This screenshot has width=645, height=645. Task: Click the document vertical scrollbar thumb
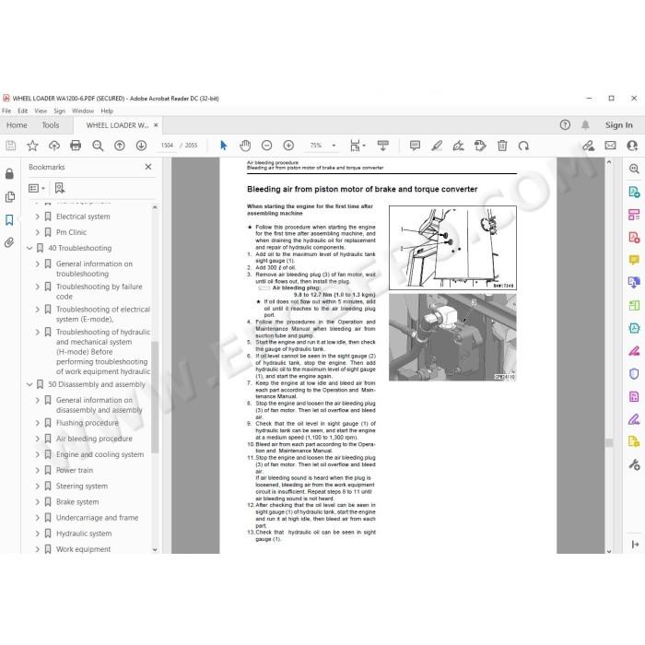[x=609, y=442]
